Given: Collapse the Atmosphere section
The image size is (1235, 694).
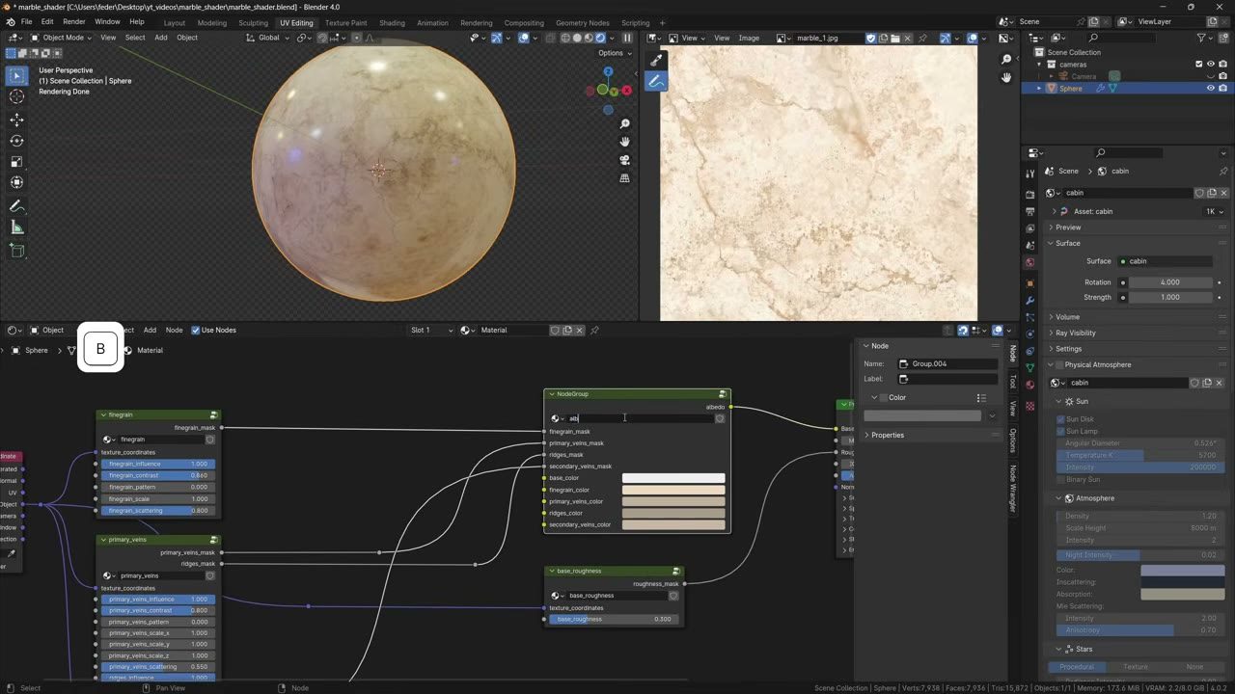Looking at the screenshot, I should (1094, 498).
